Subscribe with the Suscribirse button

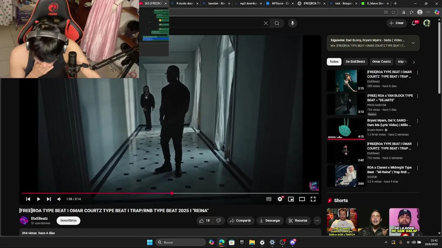[x=68, y=220]
